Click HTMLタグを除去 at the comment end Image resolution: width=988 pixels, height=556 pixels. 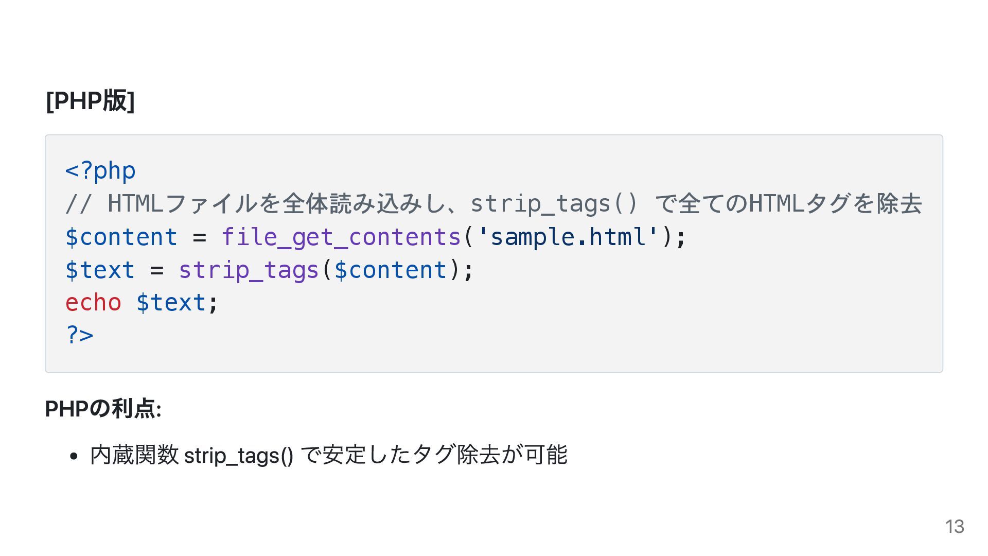click(835, 204)
